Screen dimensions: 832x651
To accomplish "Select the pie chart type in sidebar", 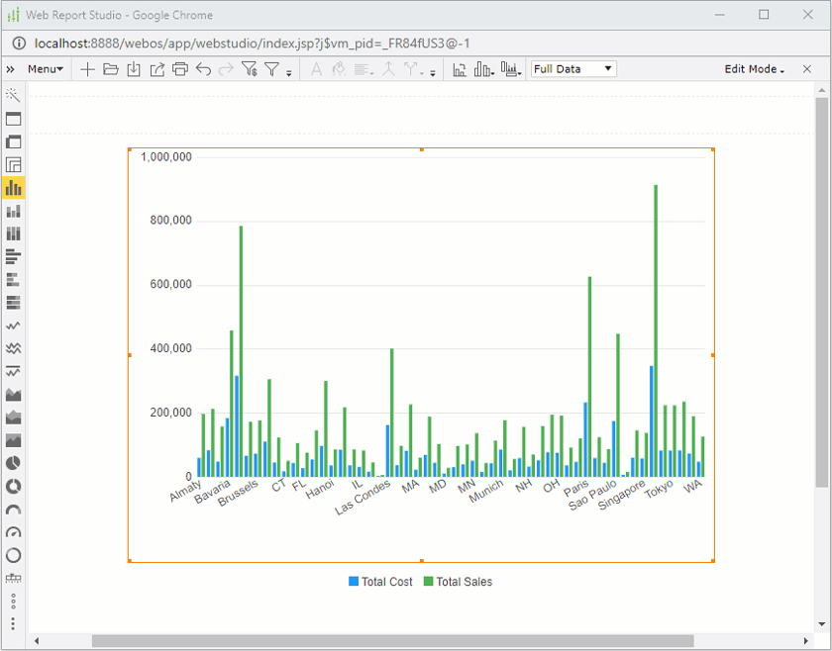I will (x=14, y=463).
